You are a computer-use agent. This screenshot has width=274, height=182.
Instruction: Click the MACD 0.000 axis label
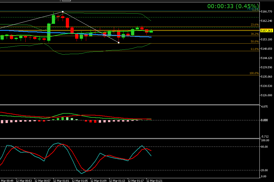tap(265, 120)
